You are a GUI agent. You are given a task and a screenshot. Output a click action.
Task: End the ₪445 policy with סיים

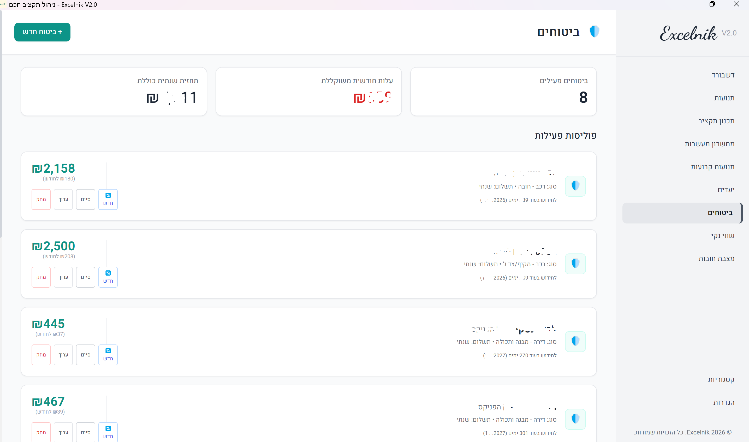(86, 355)
